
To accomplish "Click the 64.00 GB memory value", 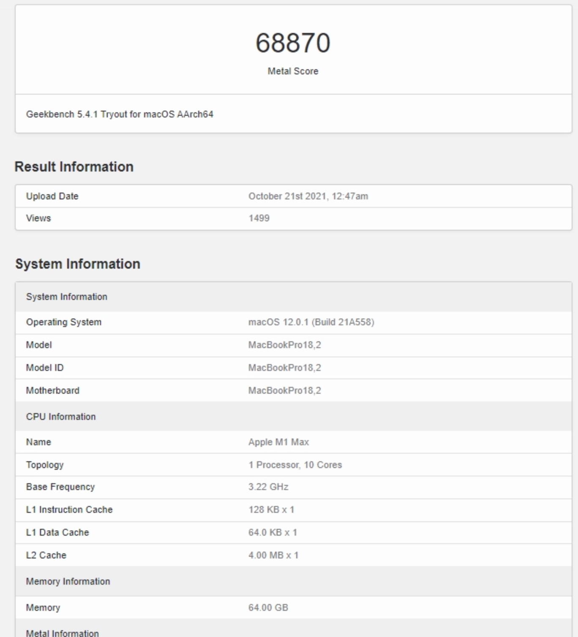I will [x=268, y=608].
